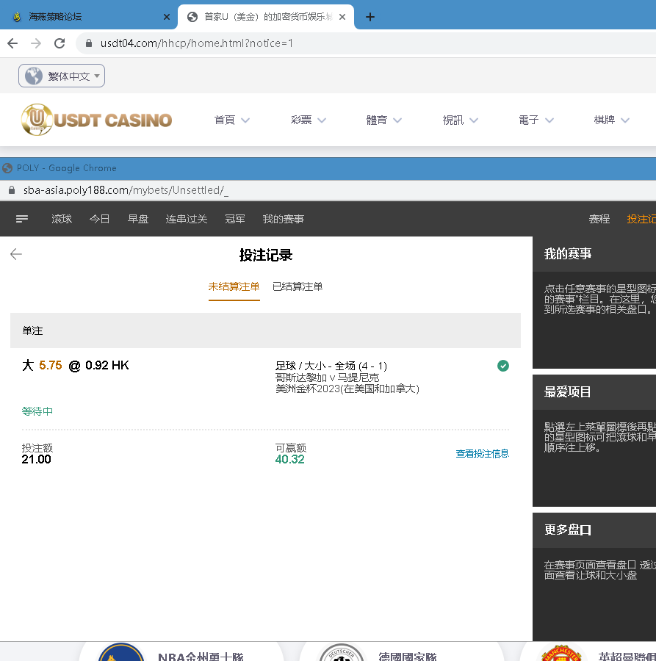The image size is (656, 661).
Task: Select the 冠军 menu item
Action: coord(235,219)
